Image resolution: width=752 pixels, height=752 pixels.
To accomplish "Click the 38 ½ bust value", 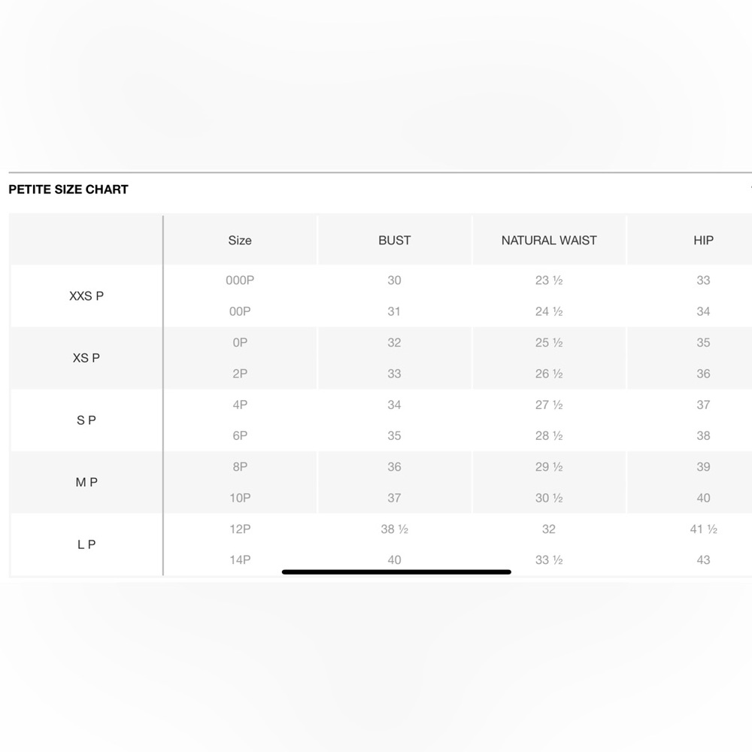I will pyautogui.click(x=394, y=529).
